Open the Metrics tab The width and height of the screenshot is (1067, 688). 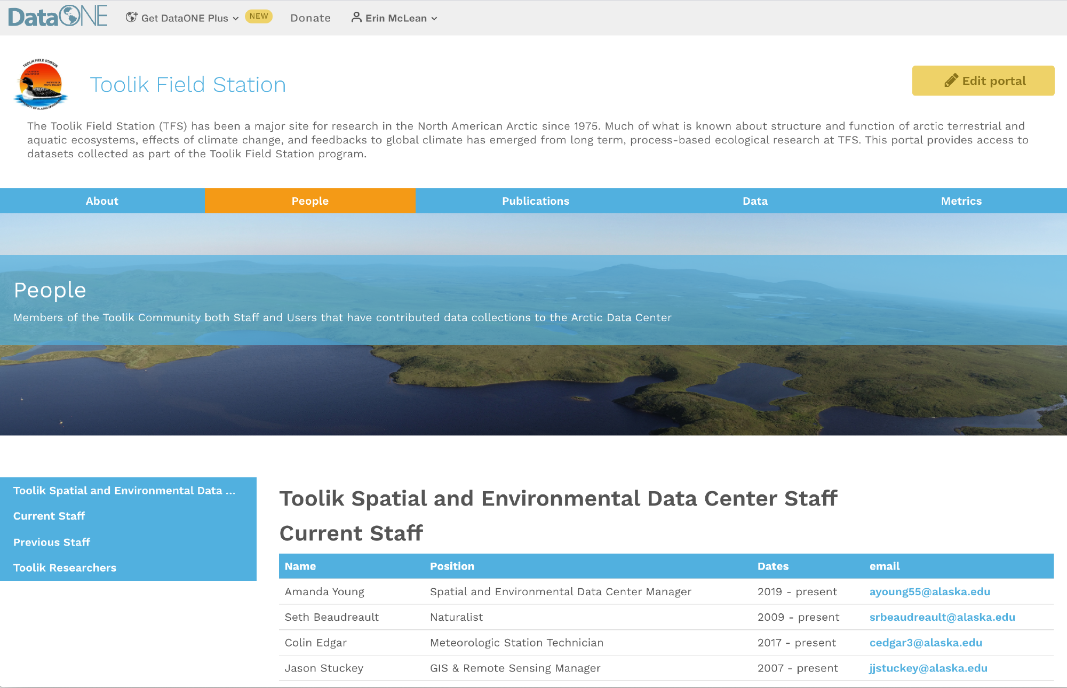click(x=961, y=201)
